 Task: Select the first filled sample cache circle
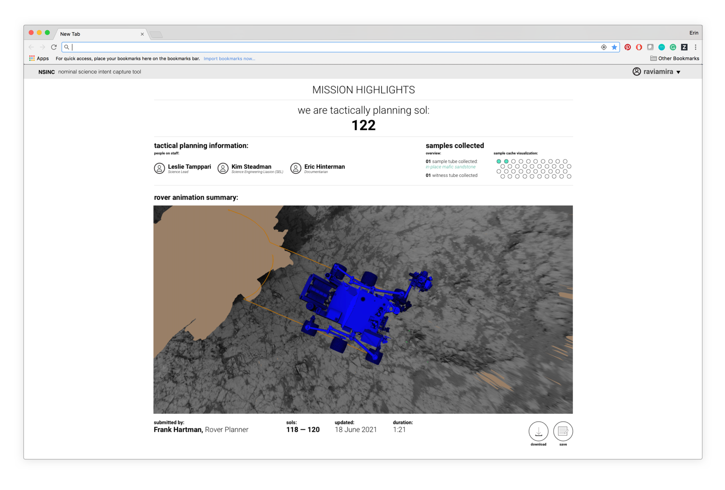pyautogui.click(x=499, y=161)
